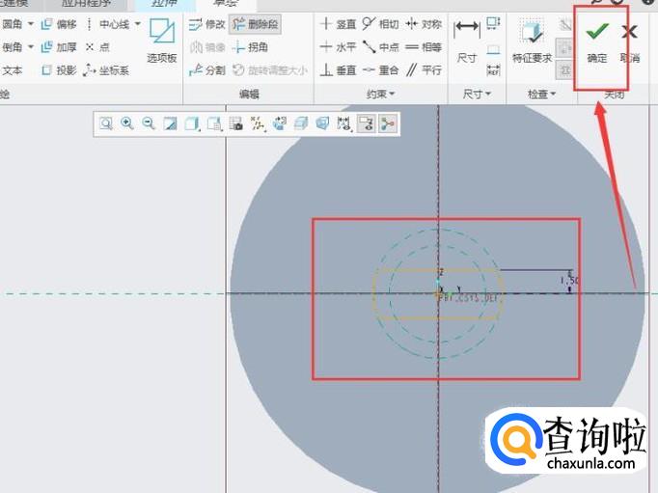Image resolution: width=658 pixels, height=493 pixels.
Task: Click the Repaint icon in view toolbar
Action: point(170,123)
